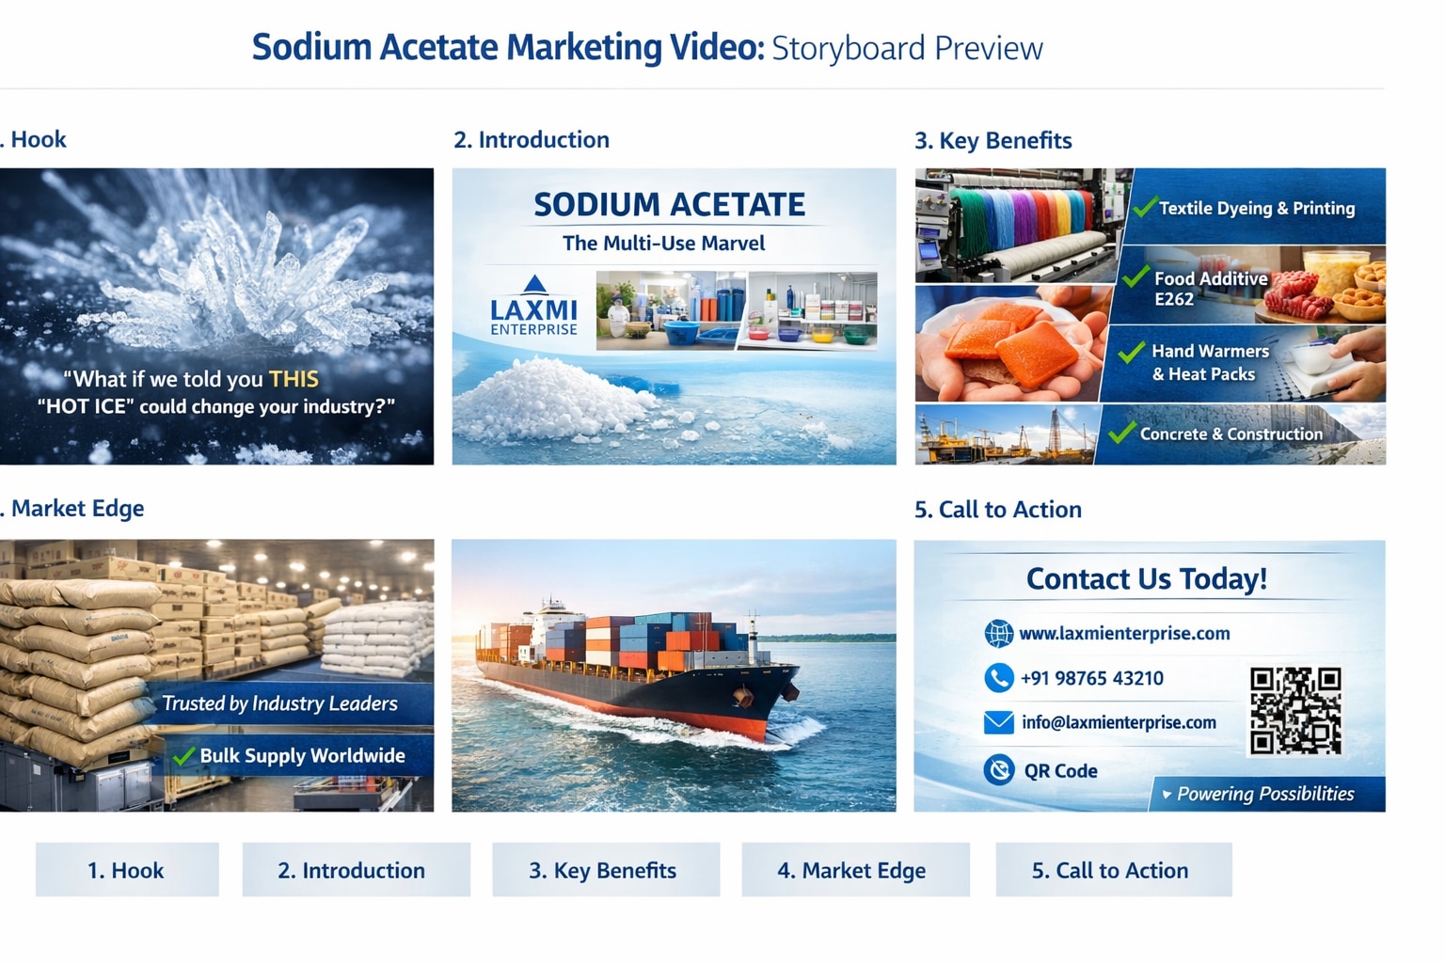Click the round icon left of the QR Code label
This screenshot has height=963, width=1445.
(998, 770)
